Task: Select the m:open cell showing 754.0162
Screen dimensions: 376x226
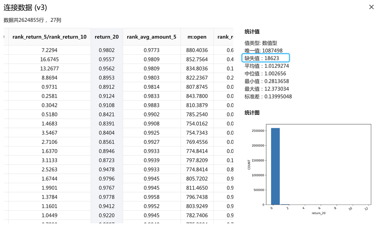Action: pyautogui.click(x=197, y=124)
